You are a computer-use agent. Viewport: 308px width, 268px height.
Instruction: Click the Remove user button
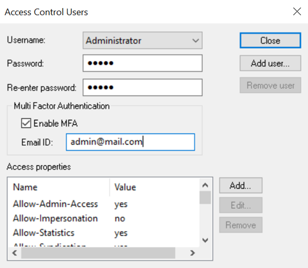[270, 85]
